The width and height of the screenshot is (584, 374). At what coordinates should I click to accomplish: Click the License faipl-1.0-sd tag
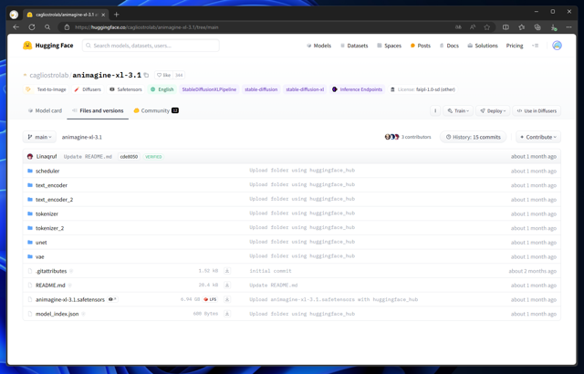click(422, 89)
